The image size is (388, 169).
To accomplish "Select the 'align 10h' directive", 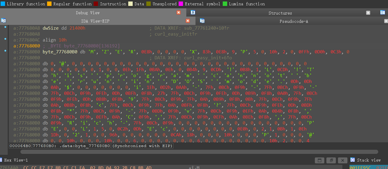I will pos(55,40).
